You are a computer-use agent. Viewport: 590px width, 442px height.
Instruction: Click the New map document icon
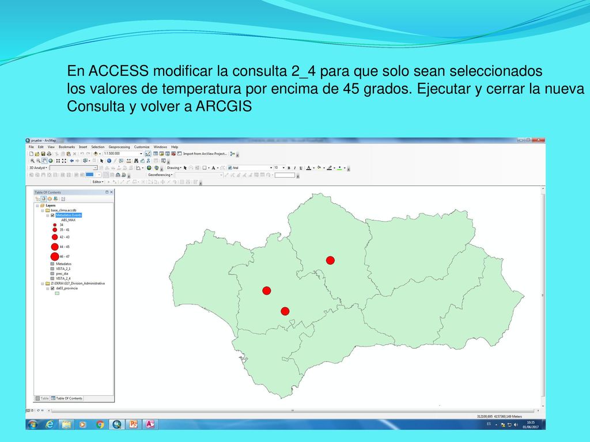[x=31, y=154]
